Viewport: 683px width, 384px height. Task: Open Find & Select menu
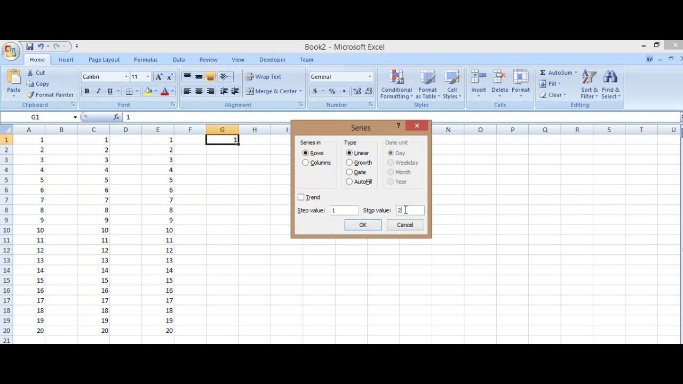tap(610, 84)
